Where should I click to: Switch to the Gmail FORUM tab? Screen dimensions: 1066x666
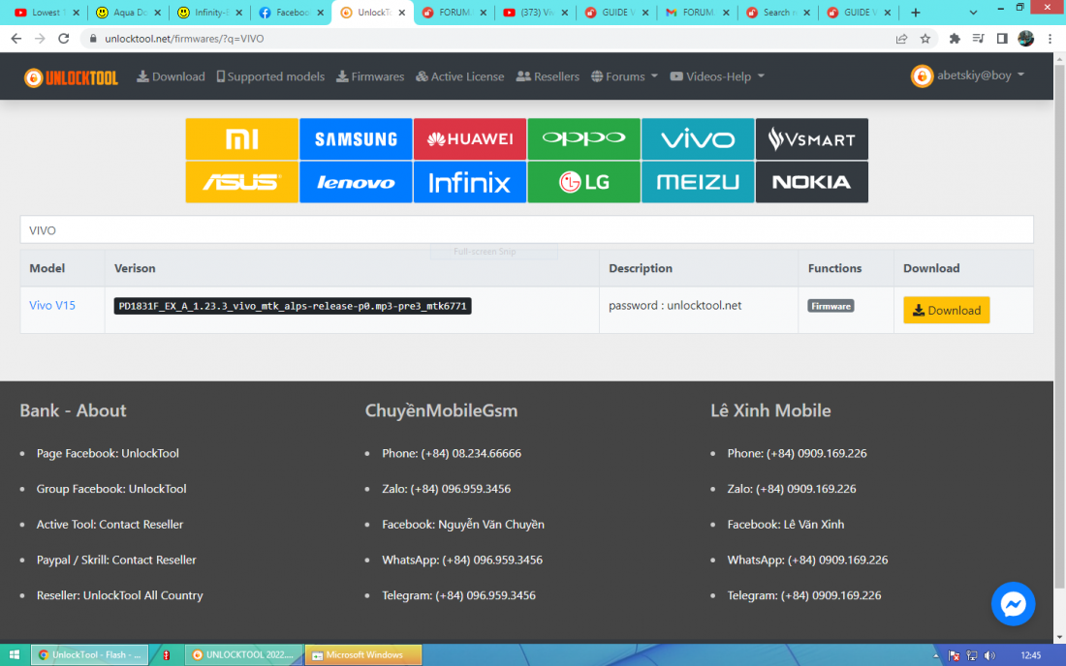[x=698, y=13]
